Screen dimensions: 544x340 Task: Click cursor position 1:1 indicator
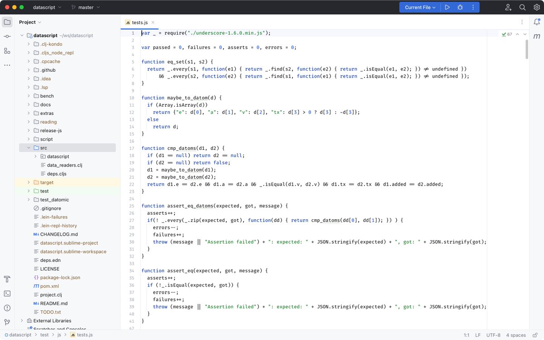466,335
